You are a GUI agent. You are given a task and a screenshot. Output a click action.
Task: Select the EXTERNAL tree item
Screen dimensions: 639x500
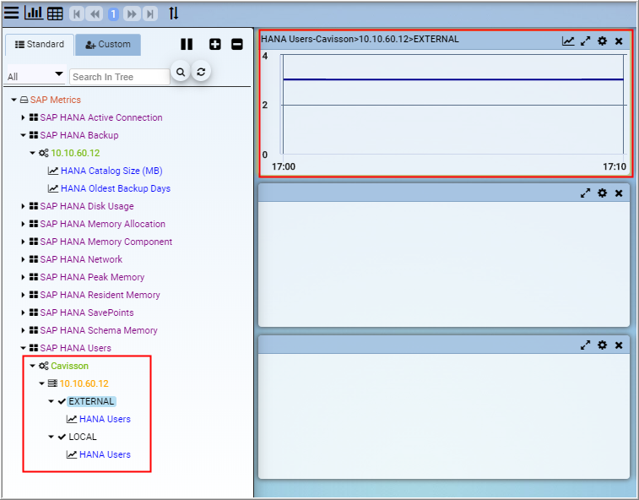tap(91, 401)
